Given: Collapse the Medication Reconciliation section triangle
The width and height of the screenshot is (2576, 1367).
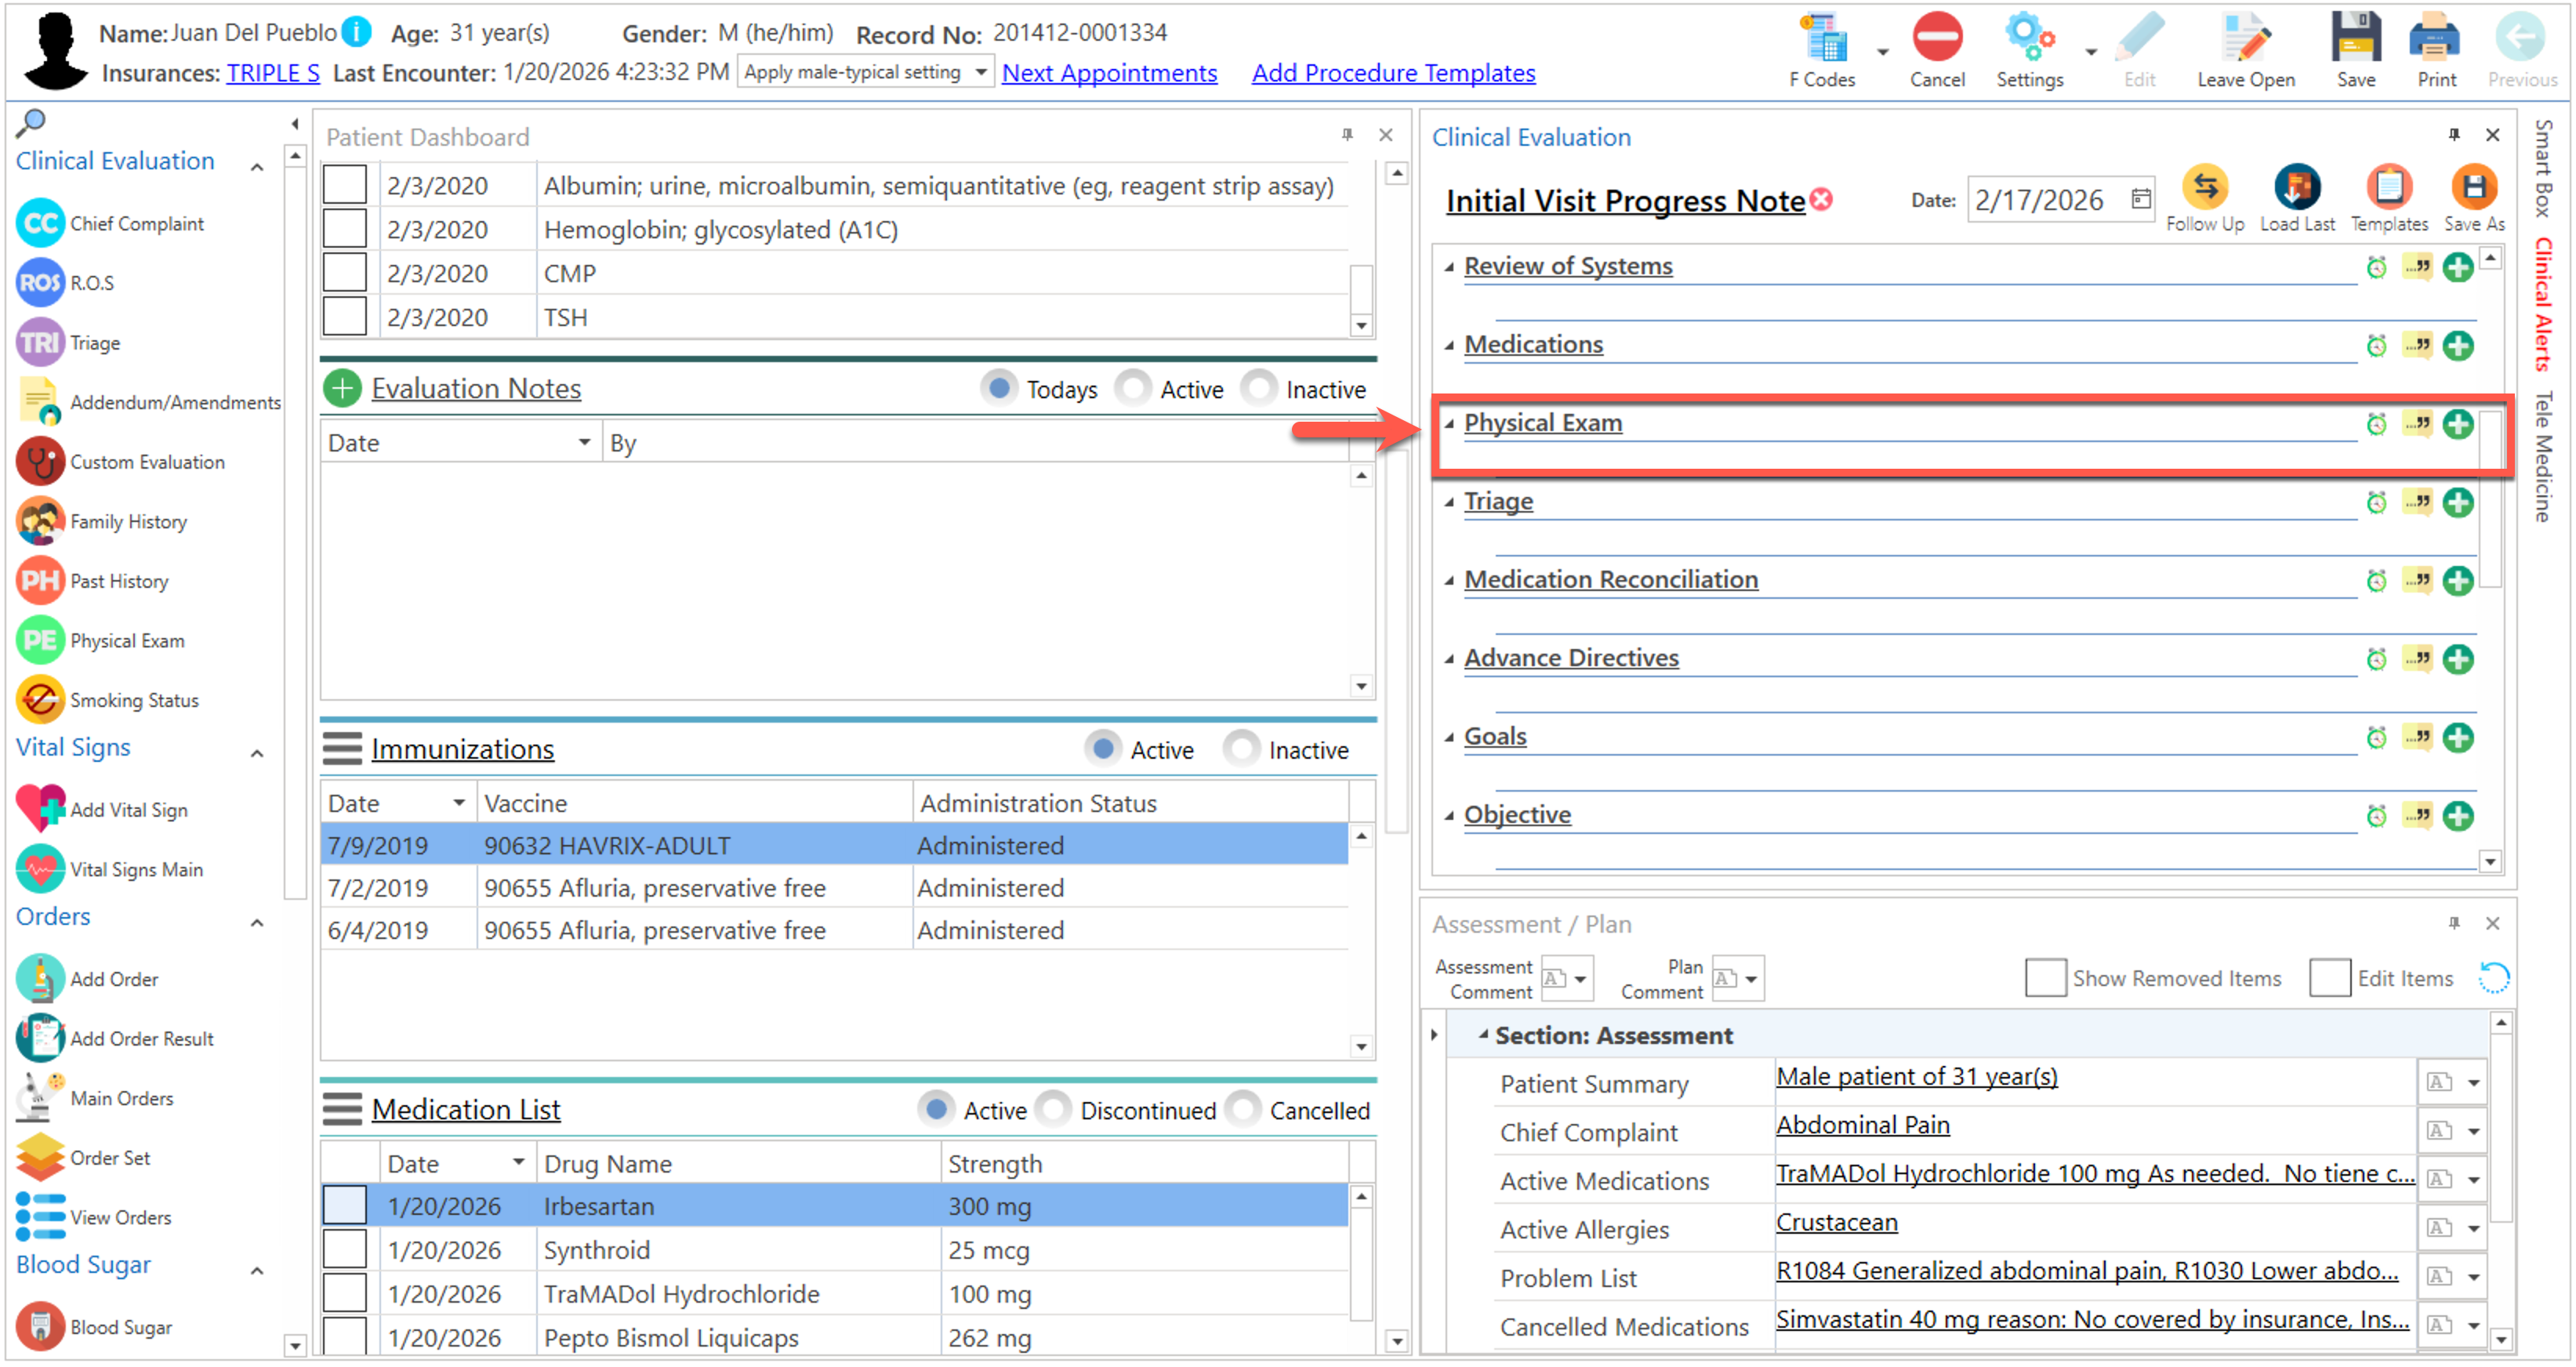Looking at the screenshot, I should click(x=1448, y=581).
